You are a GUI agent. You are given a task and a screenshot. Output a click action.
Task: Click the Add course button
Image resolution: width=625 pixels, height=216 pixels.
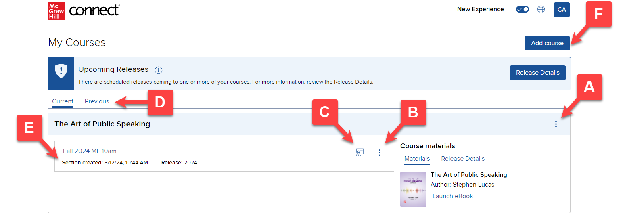click(x=547, y=43)
